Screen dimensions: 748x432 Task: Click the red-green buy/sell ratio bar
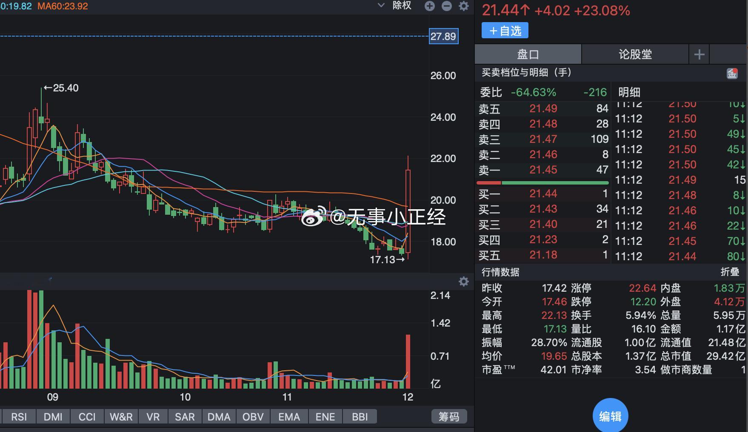[x=543, y=182]
